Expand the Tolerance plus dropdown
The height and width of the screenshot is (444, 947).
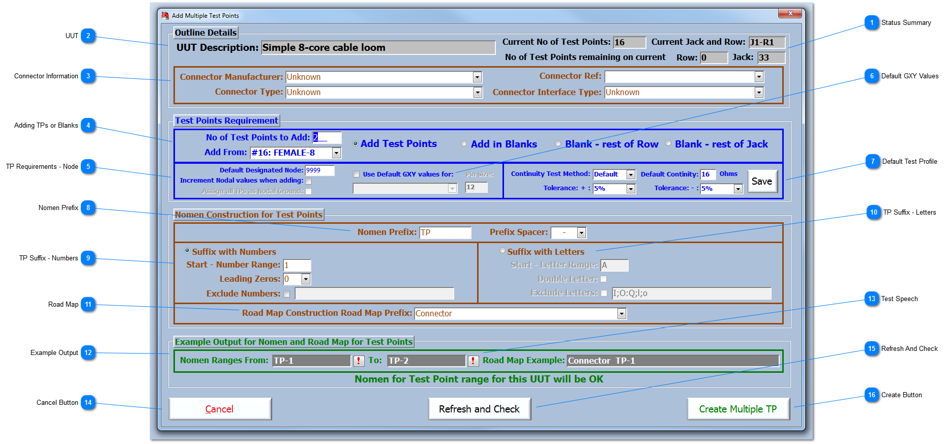pos(631,189)
